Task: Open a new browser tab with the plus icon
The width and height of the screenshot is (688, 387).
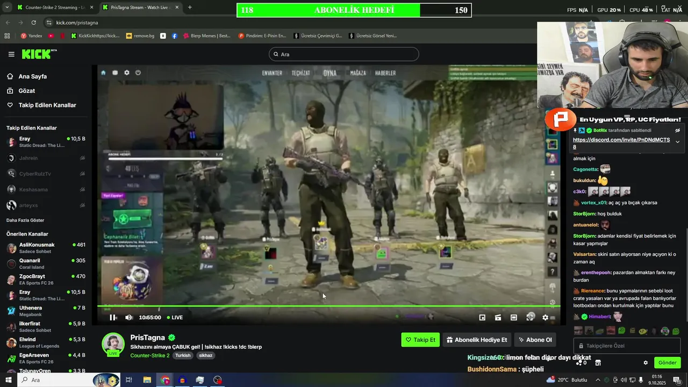Action: point(190,8)
